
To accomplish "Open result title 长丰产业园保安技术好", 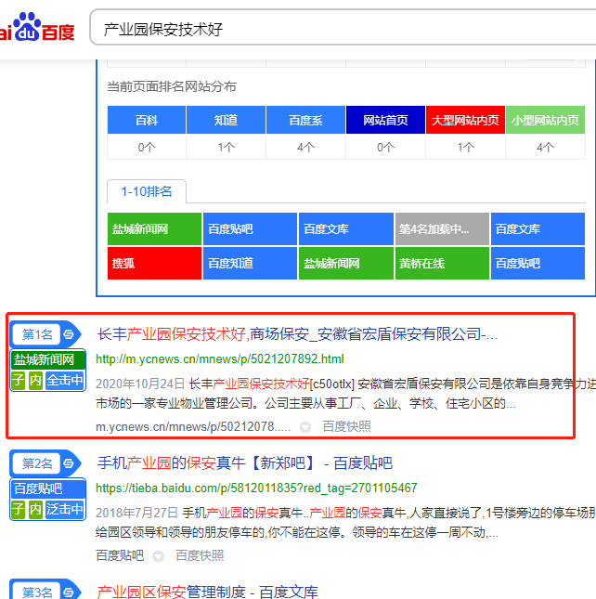I will (x=297, y=334).
